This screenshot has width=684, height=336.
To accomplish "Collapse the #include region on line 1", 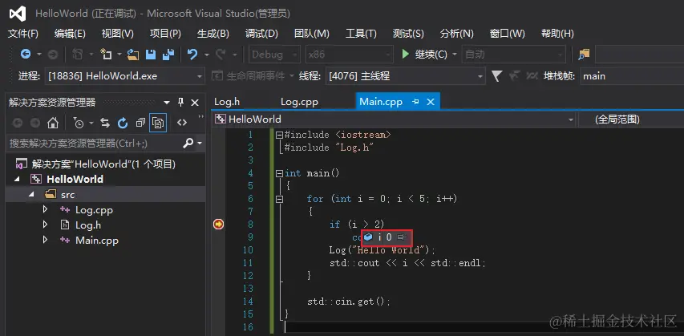I will 279,135.
